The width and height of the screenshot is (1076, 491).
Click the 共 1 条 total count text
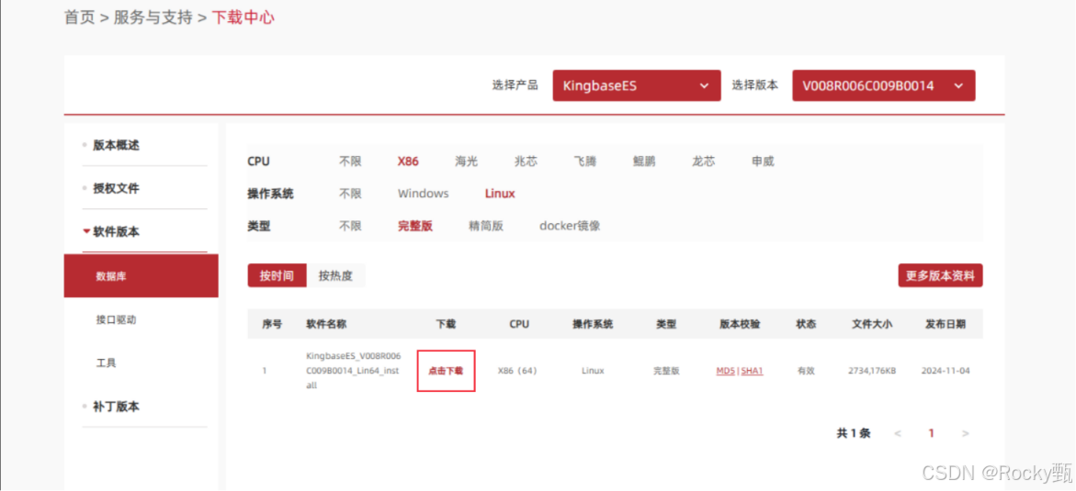(x=854, y=433)
